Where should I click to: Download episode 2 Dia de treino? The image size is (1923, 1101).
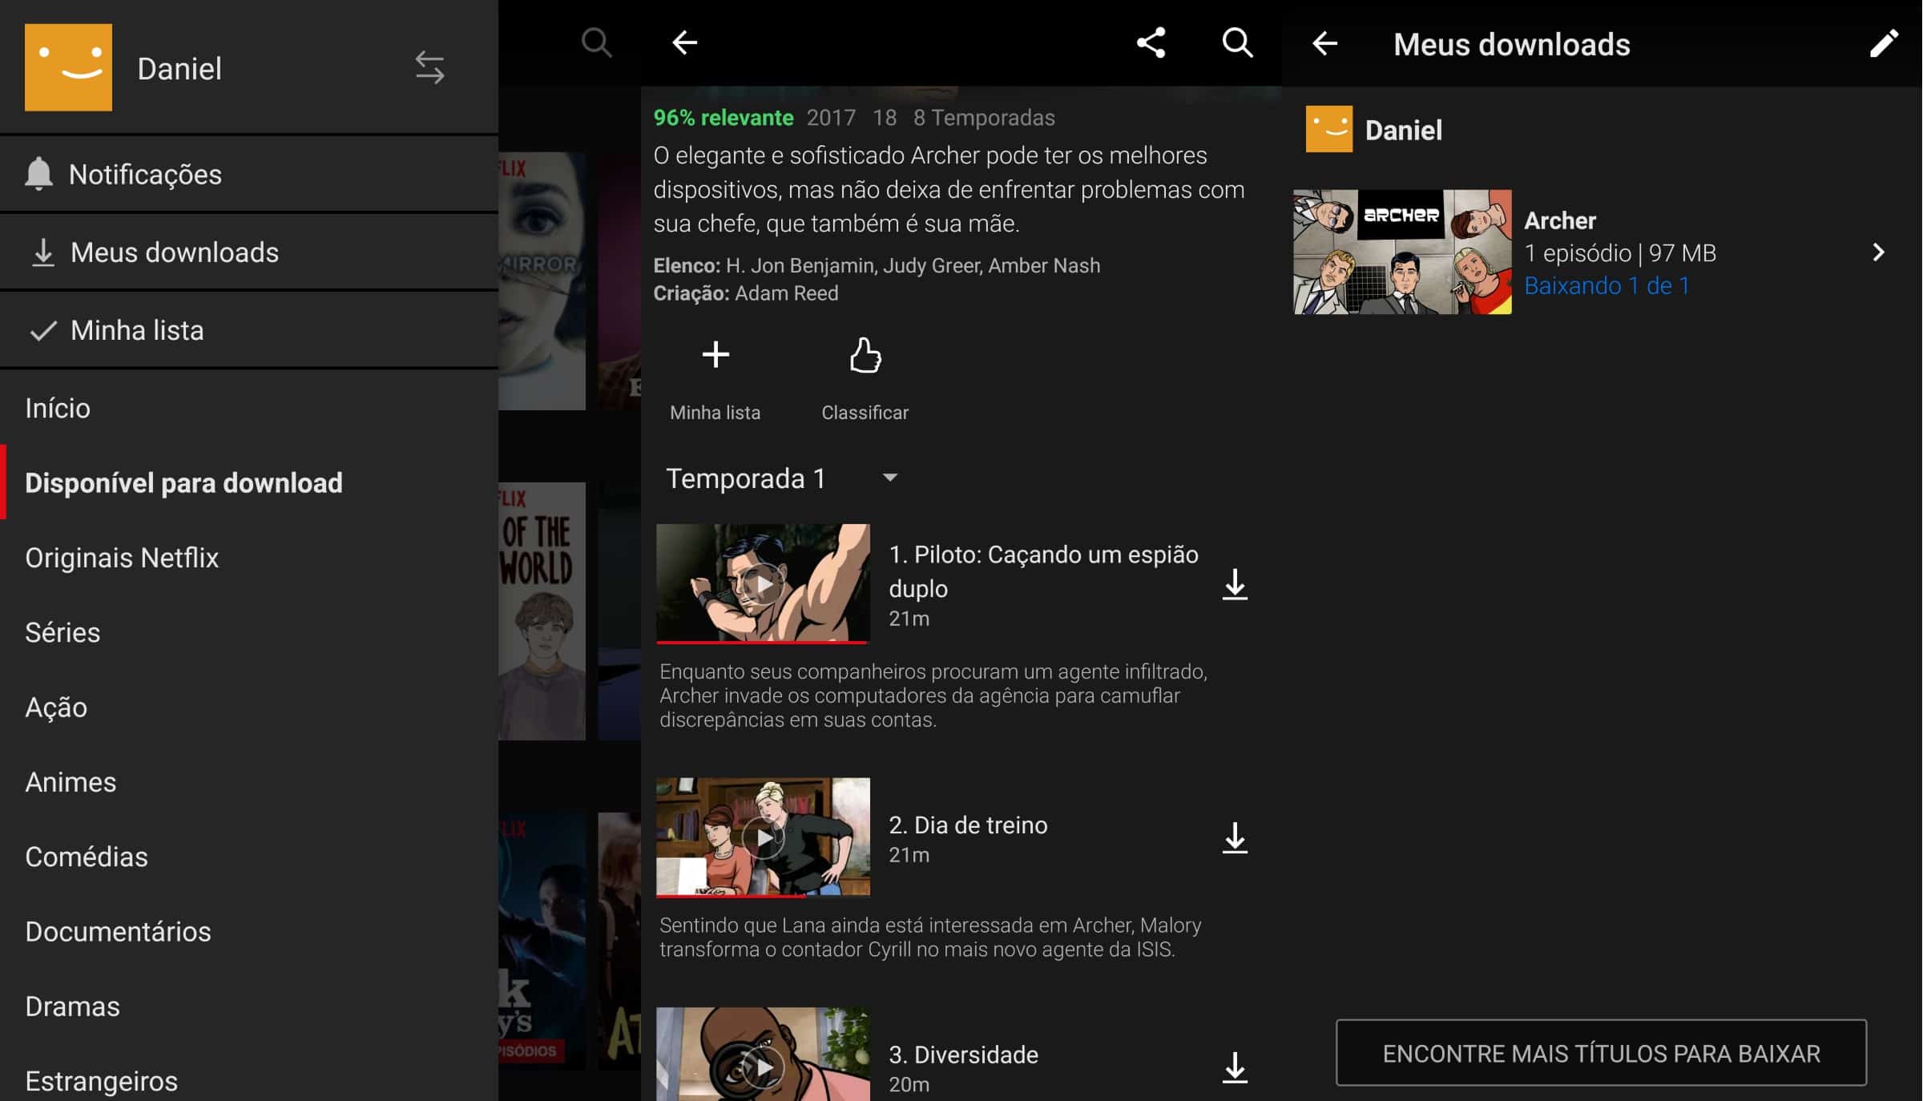(x=1235, y=838)
